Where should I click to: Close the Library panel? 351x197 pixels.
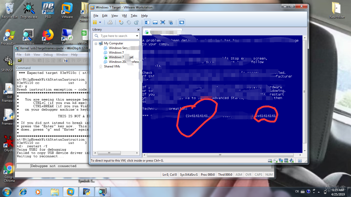[138, 29]
